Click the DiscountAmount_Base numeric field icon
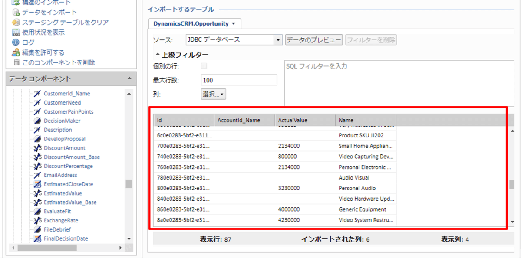The image size is (521, 258). (x=37, y=157)
